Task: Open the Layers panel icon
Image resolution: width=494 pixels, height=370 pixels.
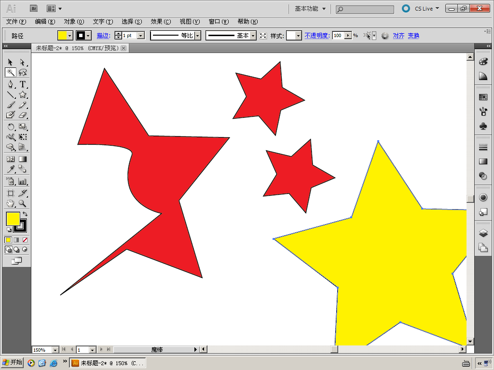Action: click(483, 233)
